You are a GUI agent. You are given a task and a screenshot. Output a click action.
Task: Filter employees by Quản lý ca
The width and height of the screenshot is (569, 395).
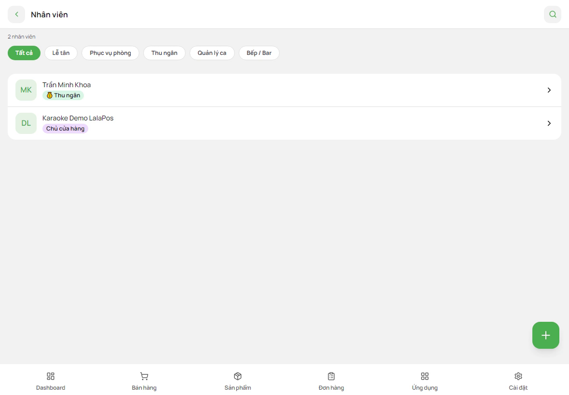[212, 53]
